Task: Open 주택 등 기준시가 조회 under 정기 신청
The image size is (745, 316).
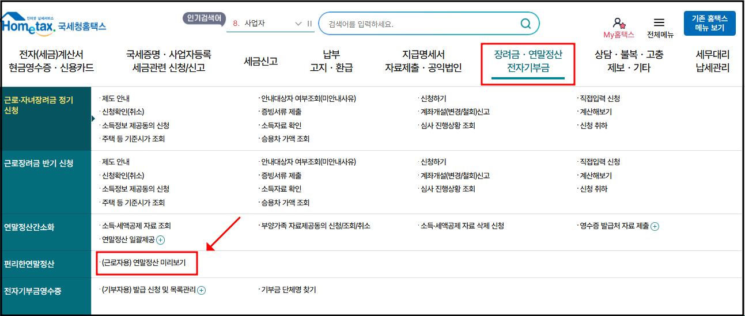Action: (133, 139)
